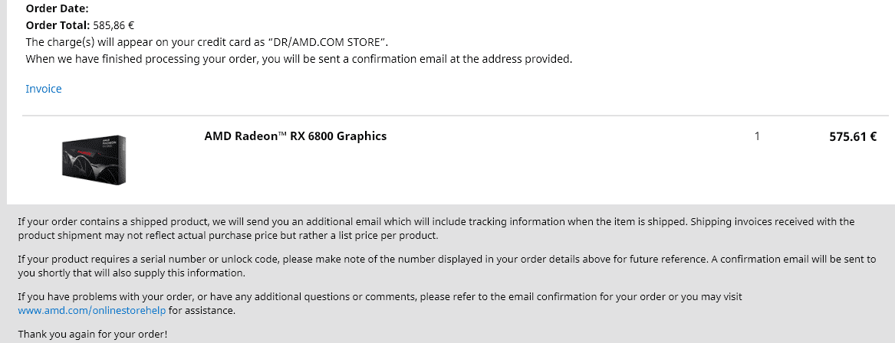
Task: Click the item quantity 1
Action: [757, 136]
